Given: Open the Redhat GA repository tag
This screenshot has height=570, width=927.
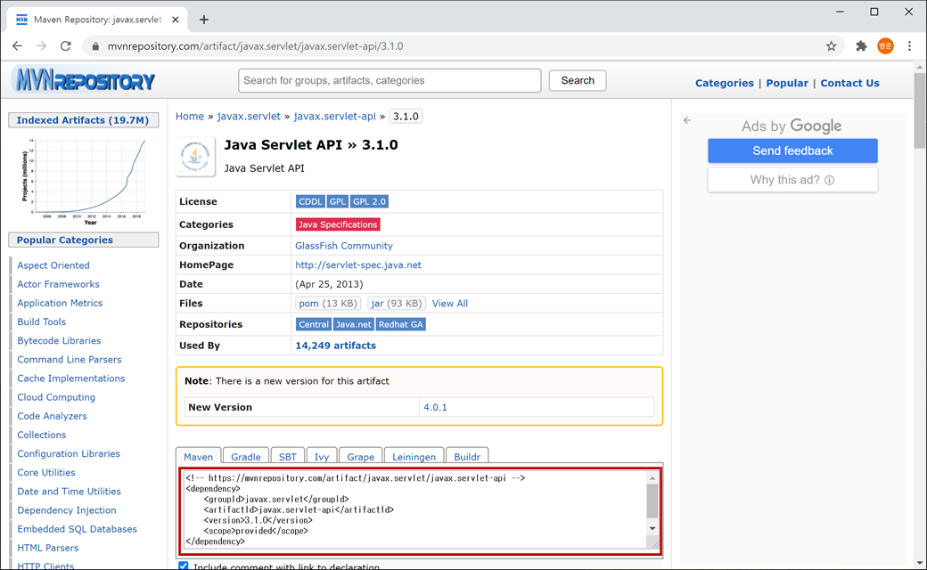Looking at the screenshot, I should (x=401, y=324).
